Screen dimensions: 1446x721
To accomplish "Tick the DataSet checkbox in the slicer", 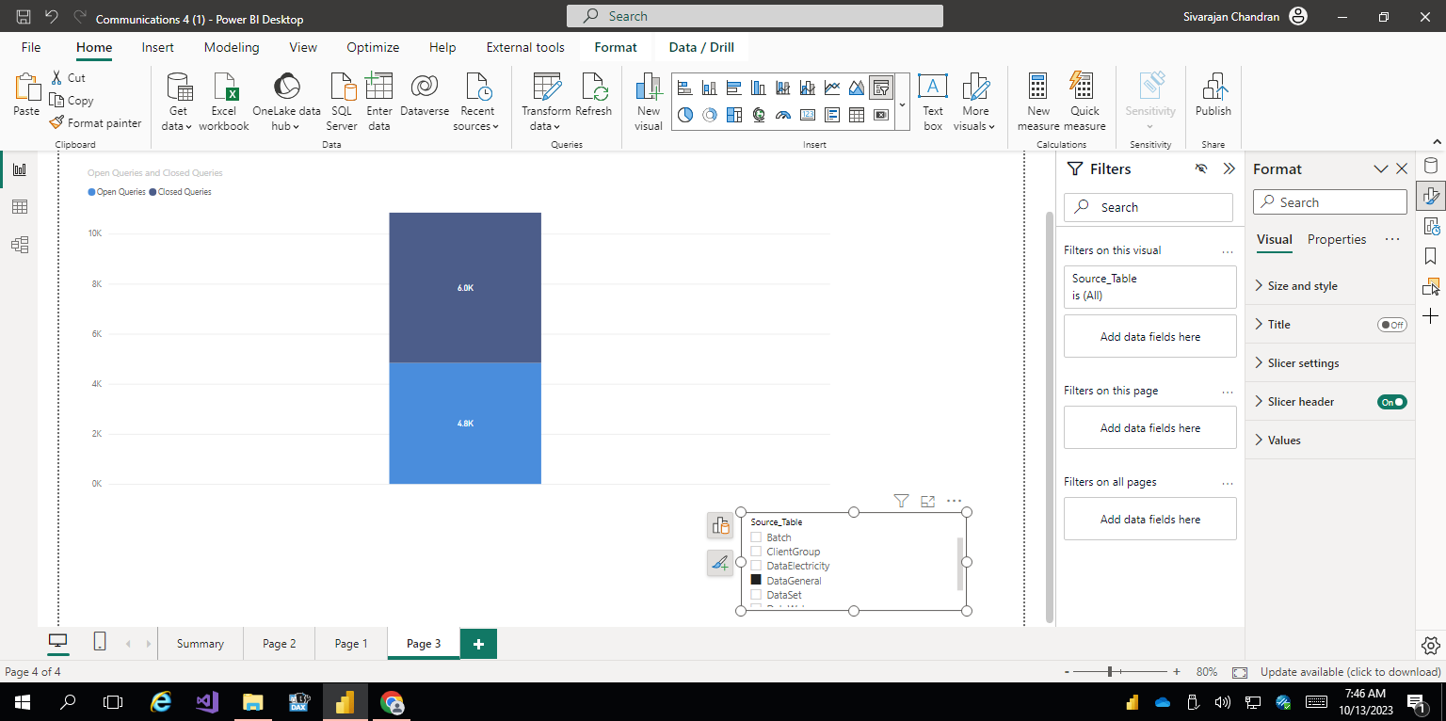I will coord(756,595).
